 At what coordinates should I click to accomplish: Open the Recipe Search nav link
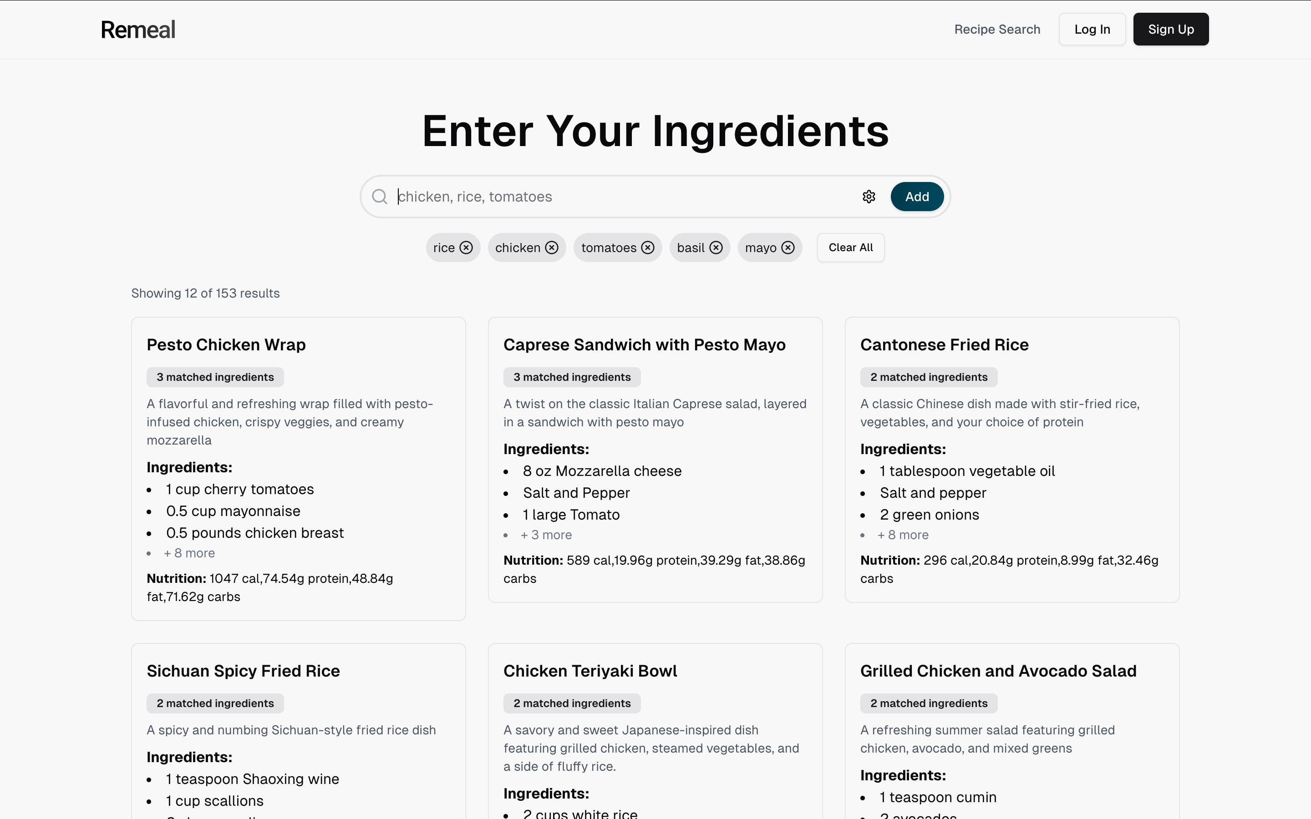click(x=997, y=29)
